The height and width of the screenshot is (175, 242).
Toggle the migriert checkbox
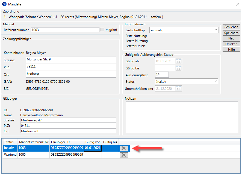102,30
